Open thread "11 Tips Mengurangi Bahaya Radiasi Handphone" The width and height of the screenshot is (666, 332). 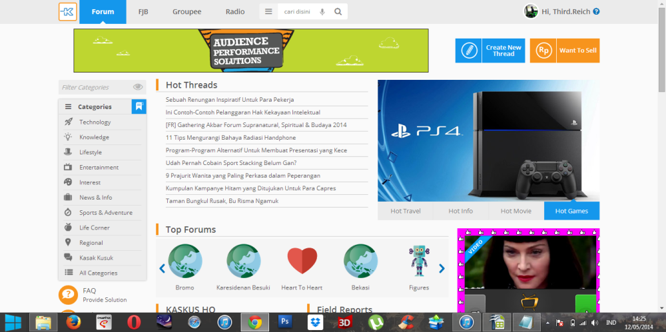230,138
